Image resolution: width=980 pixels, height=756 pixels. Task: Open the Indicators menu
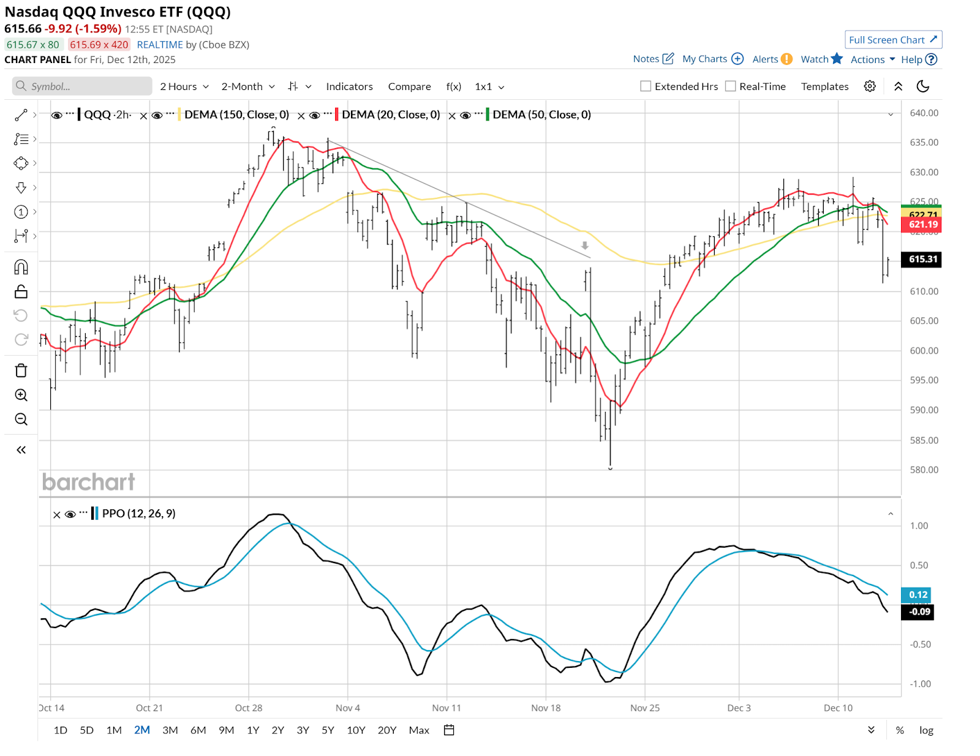349,86
